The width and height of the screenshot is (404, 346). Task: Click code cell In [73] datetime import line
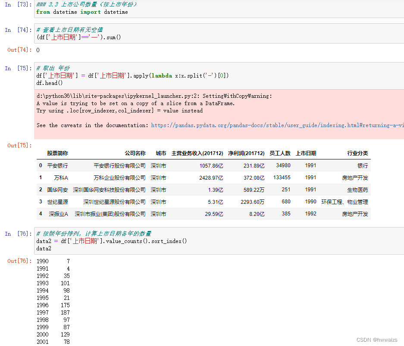tap(82, 12)
